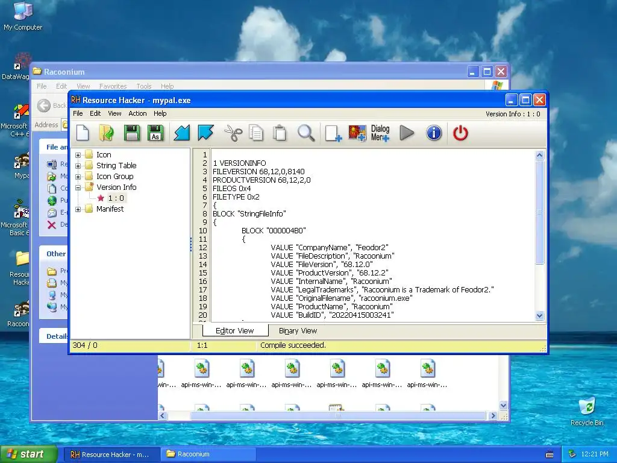This screenshot has width=617, height=463.
Task: Click Racoonium vertical scrollbar down arrow
Action: 503,406
